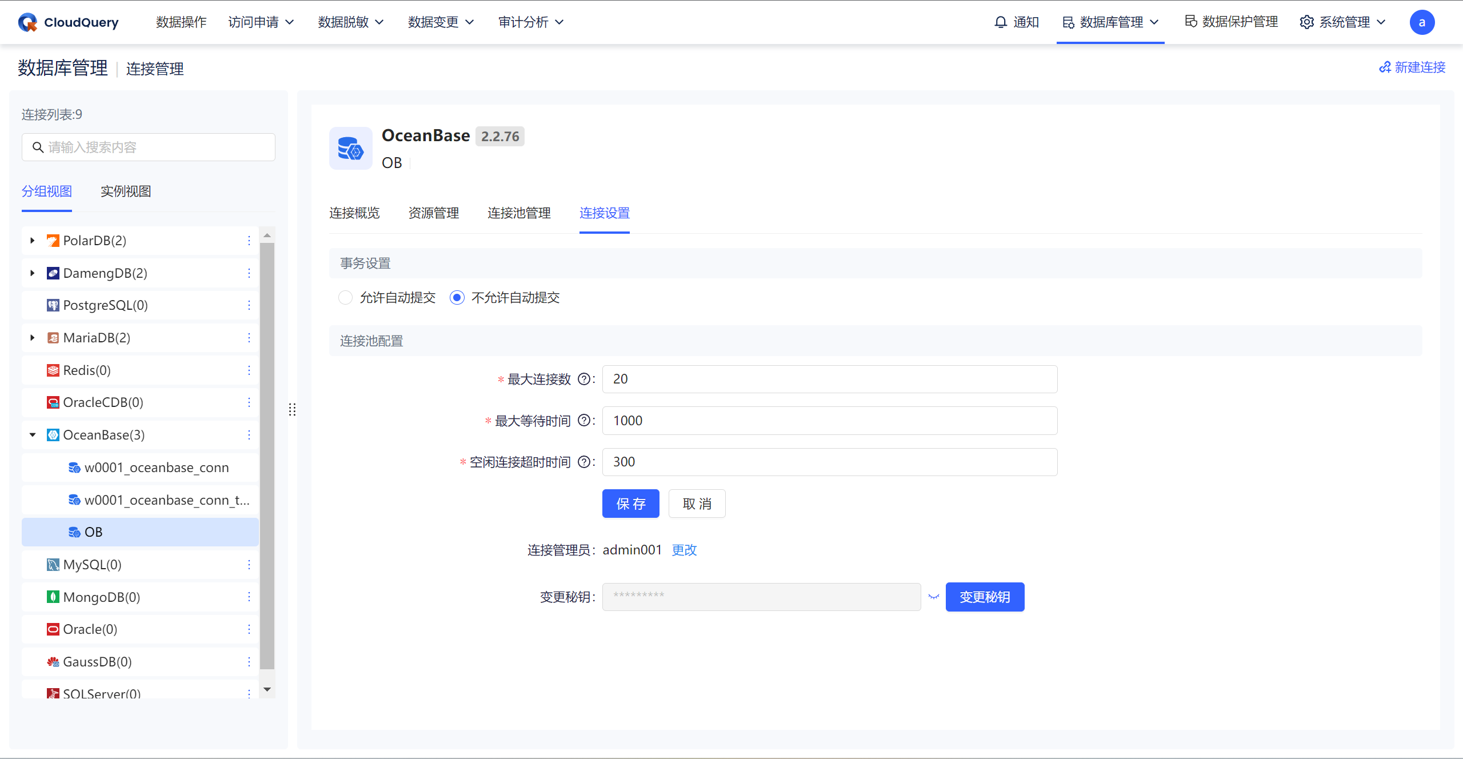Screen dimensions: 1463x759
Task: Click the notification bell icon
Action: [1000, 22]
